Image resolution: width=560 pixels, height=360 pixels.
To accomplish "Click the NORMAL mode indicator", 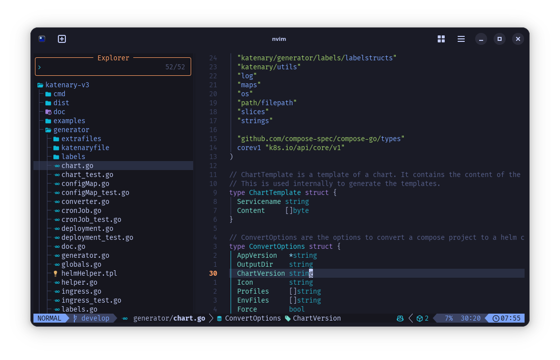I will (49, 318).
